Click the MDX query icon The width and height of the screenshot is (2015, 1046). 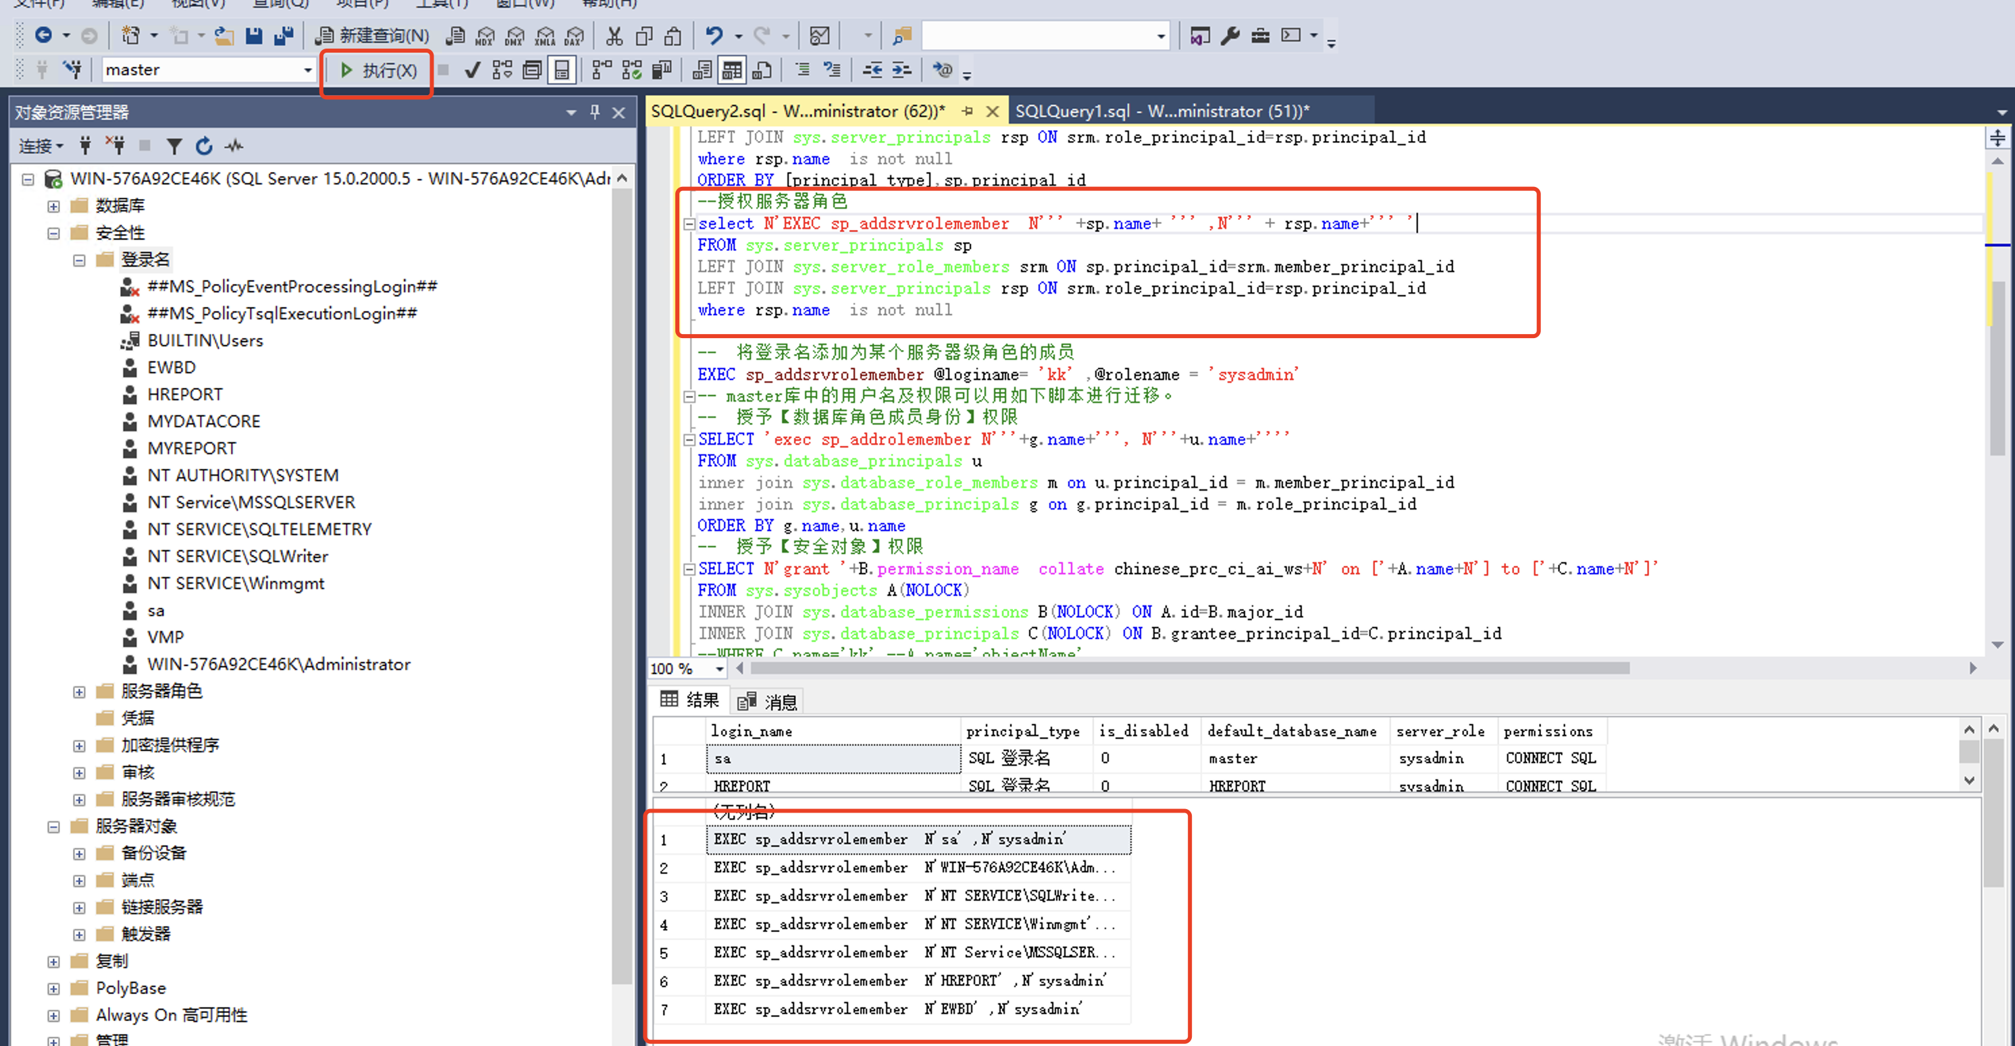(485, 35)
